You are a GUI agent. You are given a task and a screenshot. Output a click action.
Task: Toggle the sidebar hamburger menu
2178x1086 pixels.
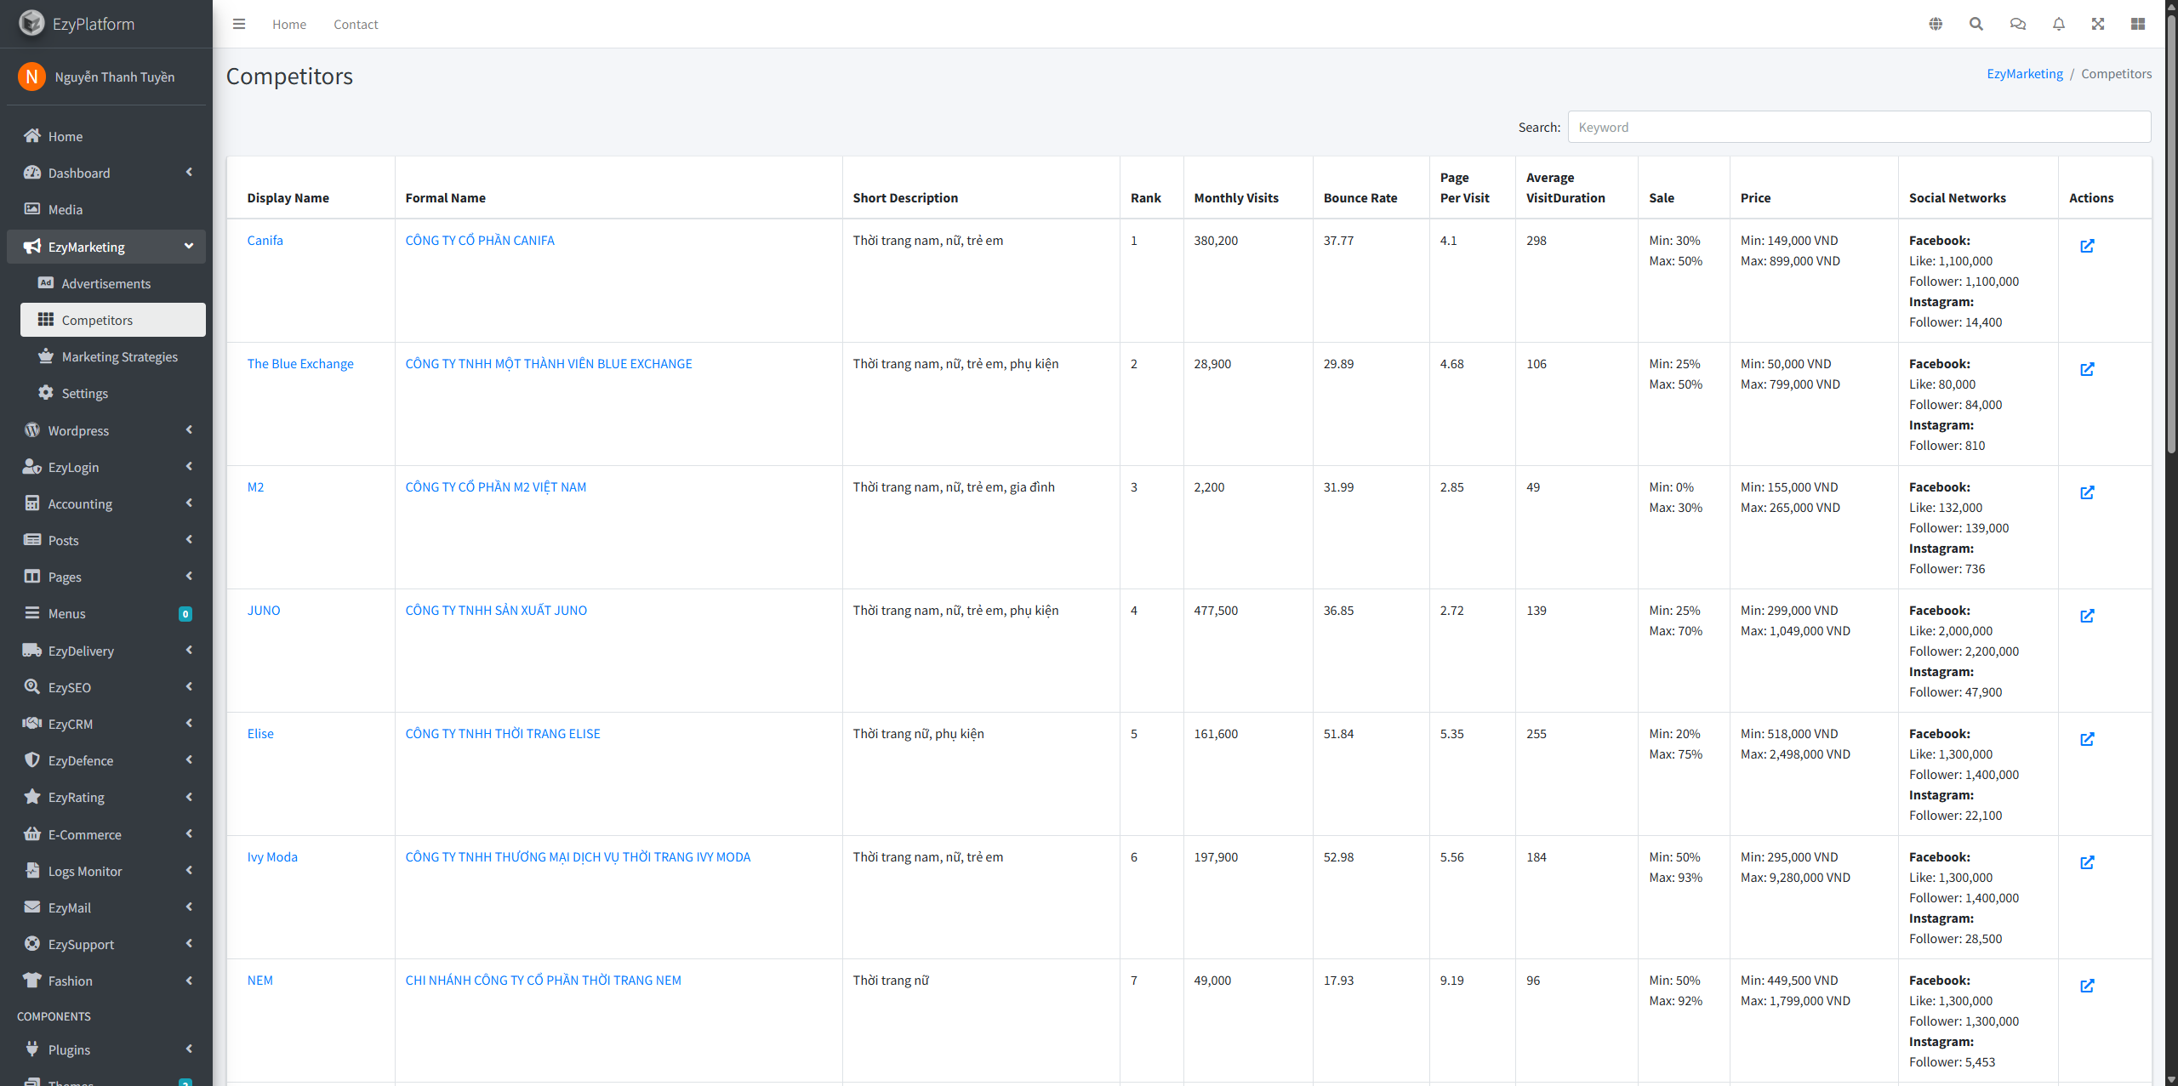coord(239,24)
